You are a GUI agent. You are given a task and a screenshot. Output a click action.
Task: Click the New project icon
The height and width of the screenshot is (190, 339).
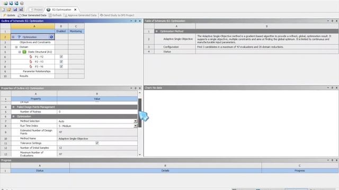[3, 9]
